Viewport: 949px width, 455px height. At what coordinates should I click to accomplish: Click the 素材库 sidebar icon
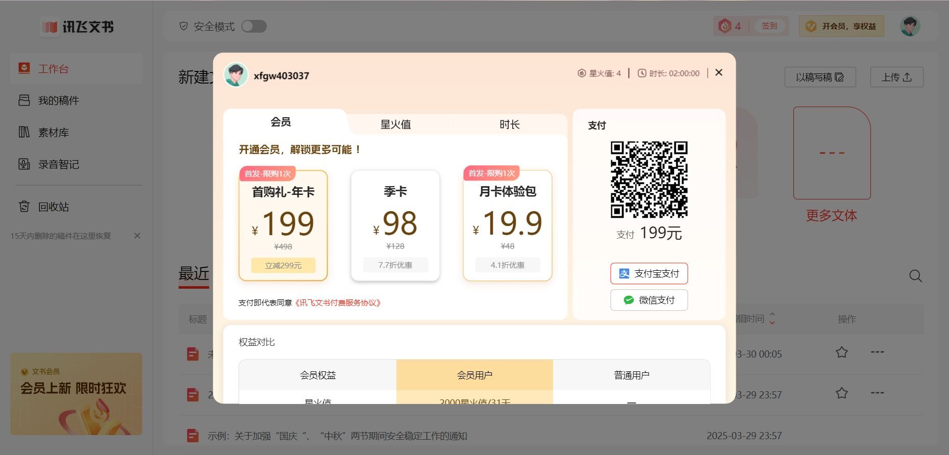pyautogui.click(x=24, y=132)
